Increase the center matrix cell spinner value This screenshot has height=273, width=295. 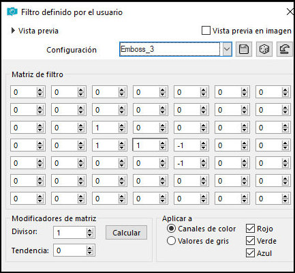coord(162,143)
